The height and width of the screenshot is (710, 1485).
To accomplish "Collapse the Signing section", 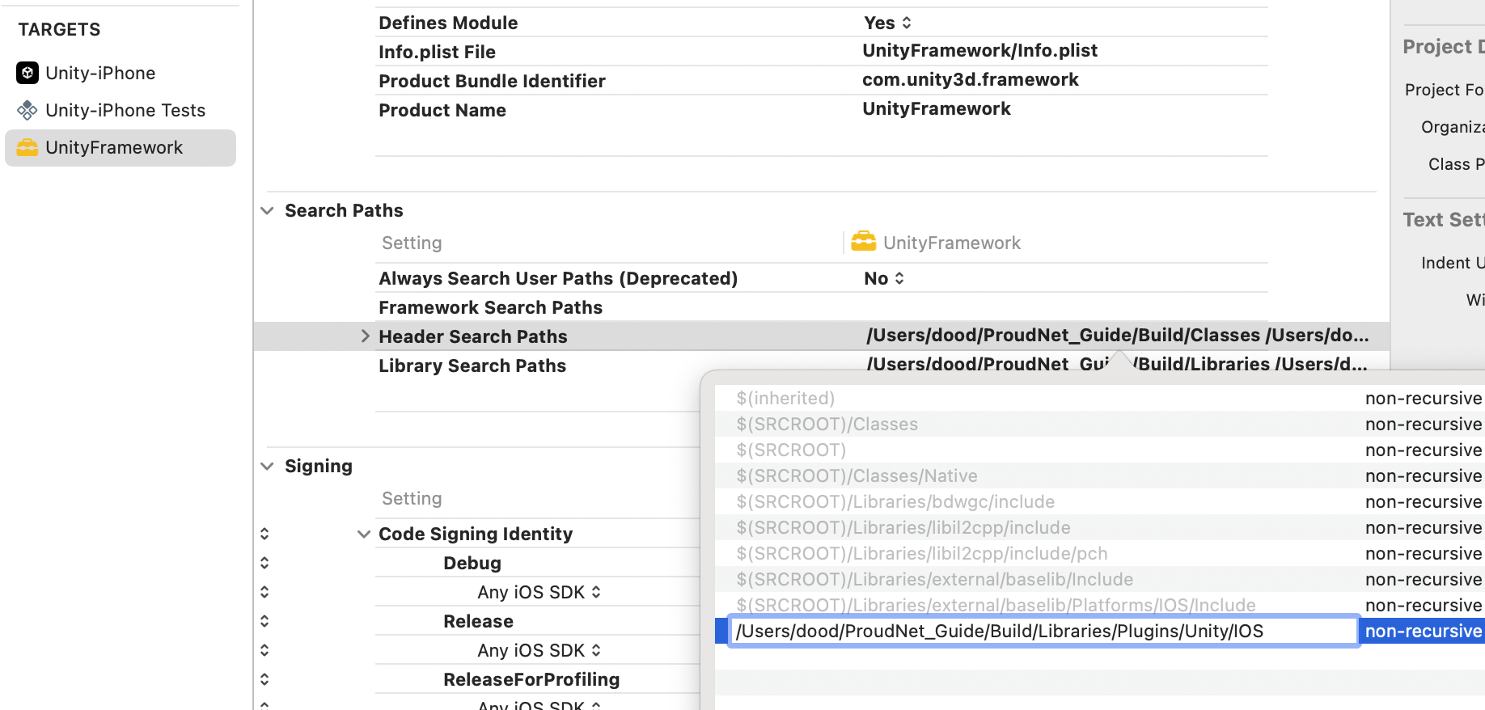I will pyautogui.click(x=268, y=466).
